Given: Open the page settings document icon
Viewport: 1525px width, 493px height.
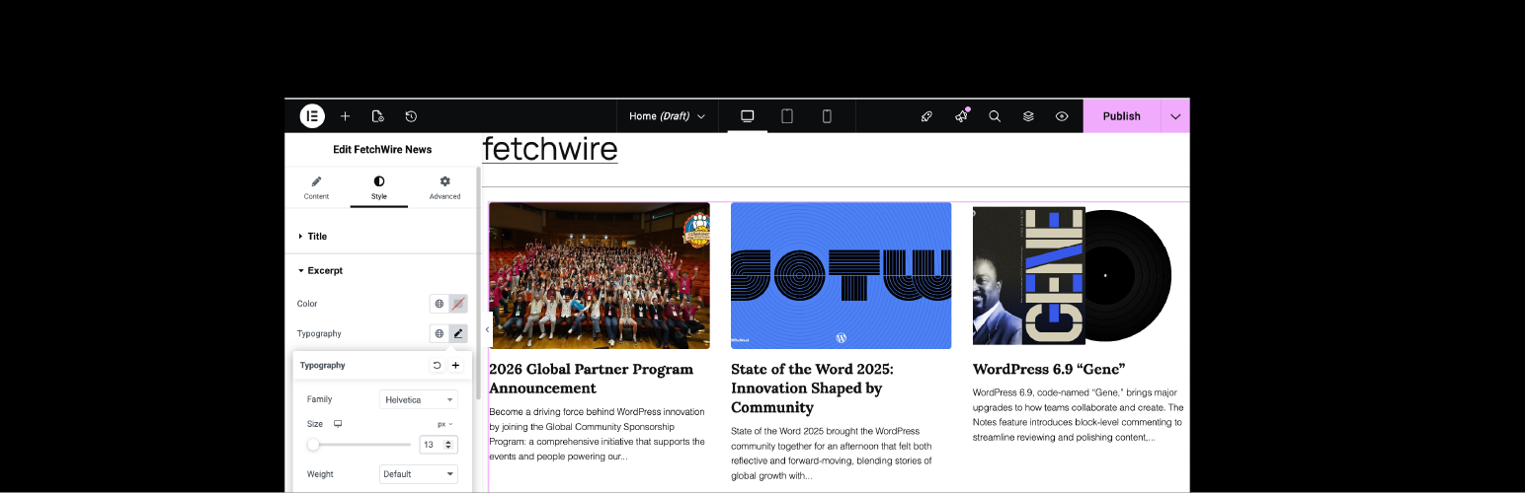Looking at the screenshot, I should (x=377, y=116).
